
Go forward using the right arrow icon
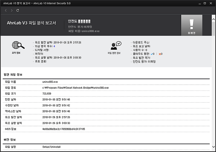coord(12,10)
